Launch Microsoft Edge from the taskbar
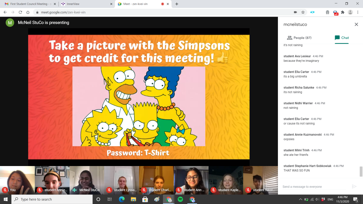This screenshot has width=363, height=204. 122,199
